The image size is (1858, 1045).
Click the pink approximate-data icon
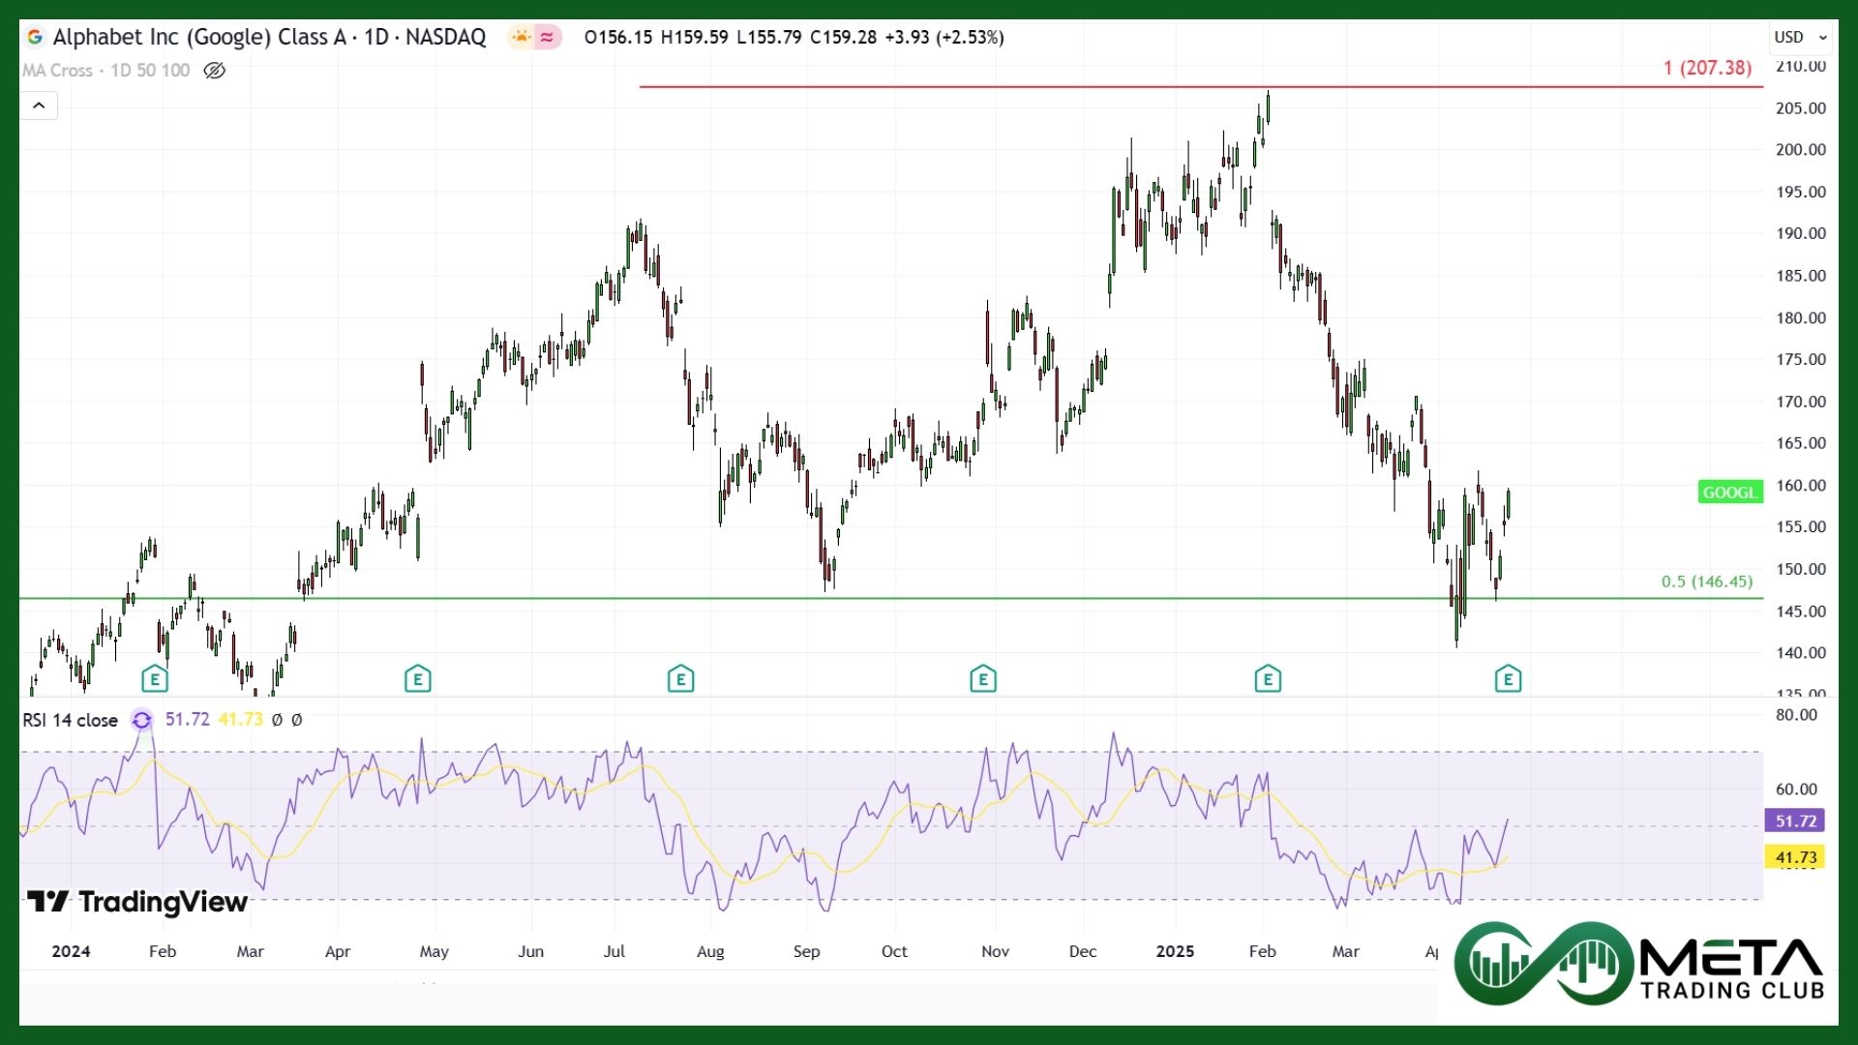point(548,37)
